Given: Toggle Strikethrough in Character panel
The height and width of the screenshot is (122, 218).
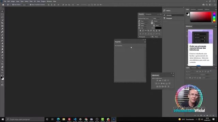Looking at the screenshot, I should [x=159, y=31].
